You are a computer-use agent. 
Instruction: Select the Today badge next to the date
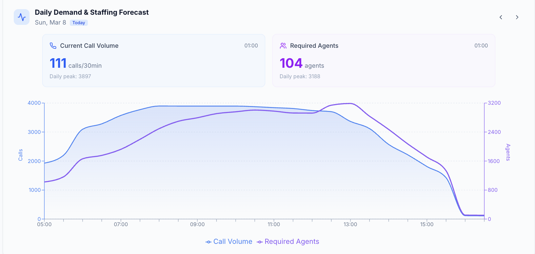tap(78, 23)
